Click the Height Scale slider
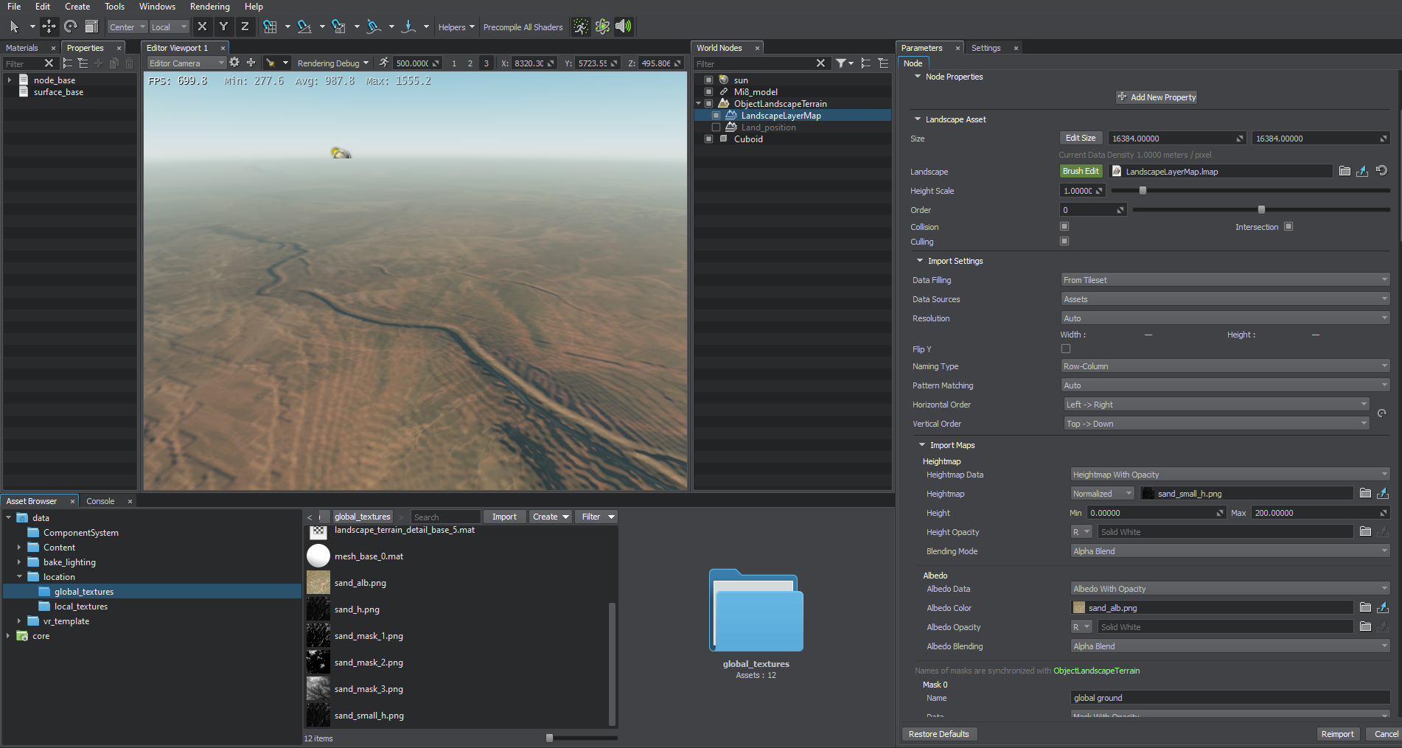1402x748 pixels. point(1250,191)
